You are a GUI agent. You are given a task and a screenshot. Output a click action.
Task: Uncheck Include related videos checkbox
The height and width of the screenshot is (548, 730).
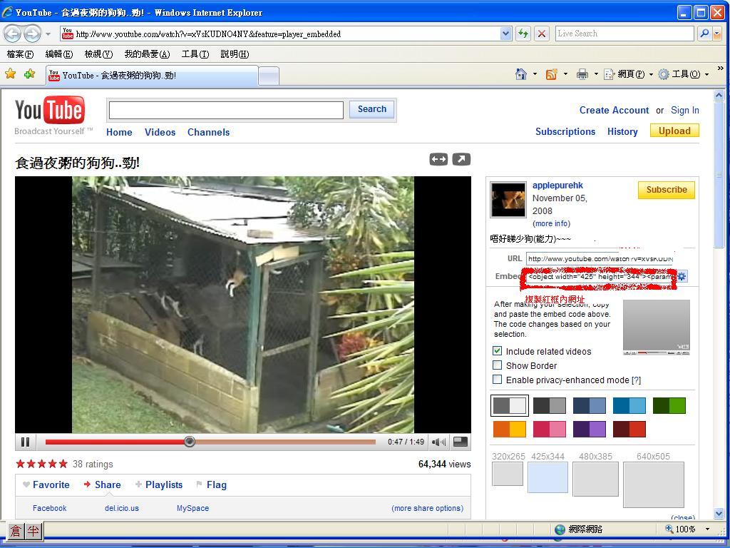tap(497, 351)
